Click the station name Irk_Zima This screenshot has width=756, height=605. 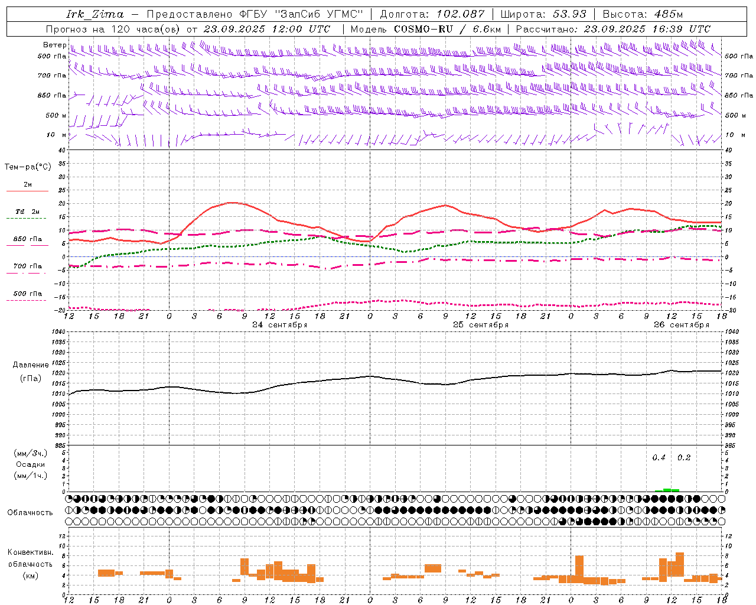click(95, 14)
